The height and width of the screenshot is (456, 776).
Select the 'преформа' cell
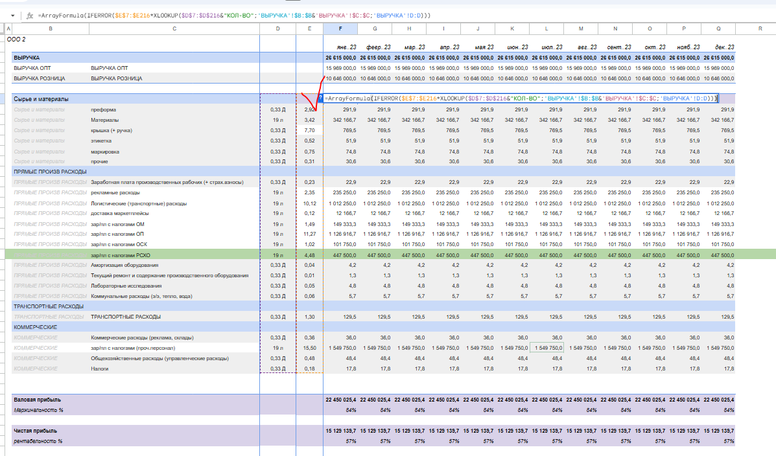click(103, 110)
